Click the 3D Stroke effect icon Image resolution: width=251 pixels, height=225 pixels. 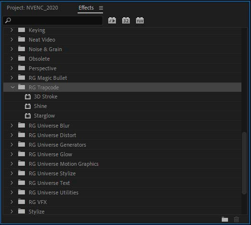tap(28, 96)
